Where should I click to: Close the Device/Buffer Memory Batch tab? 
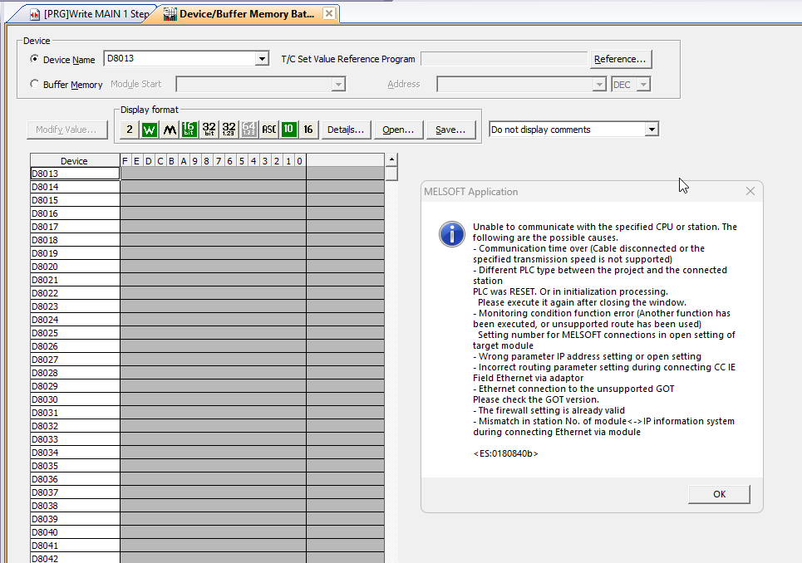click(328, 14)
